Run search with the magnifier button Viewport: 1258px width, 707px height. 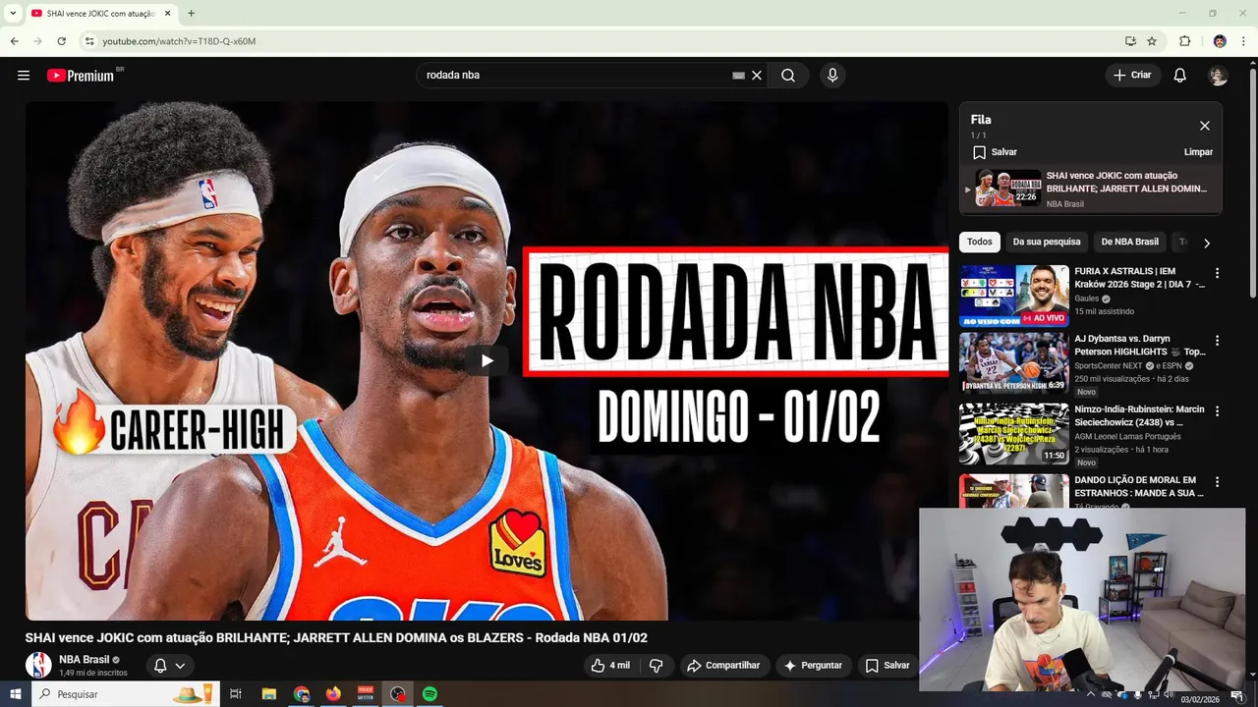tap(788, 76)
